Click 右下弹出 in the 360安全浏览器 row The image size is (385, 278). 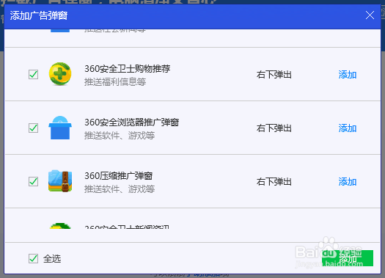(x=274, y=128)
